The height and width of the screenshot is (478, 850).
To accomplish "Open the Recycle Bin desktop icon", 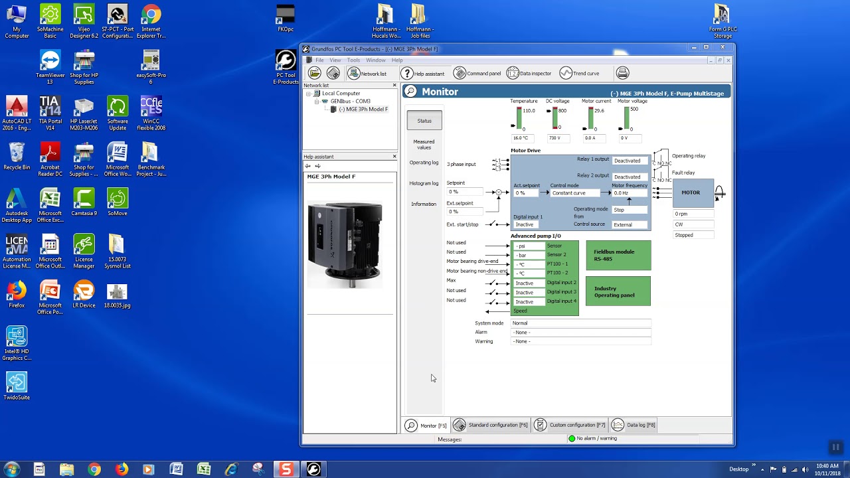I will tap(17, 157).
